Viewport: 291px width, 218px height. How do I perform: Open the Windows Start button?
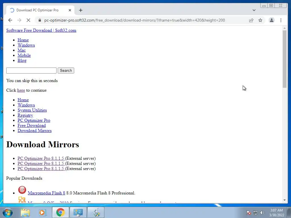coord(7,212)
